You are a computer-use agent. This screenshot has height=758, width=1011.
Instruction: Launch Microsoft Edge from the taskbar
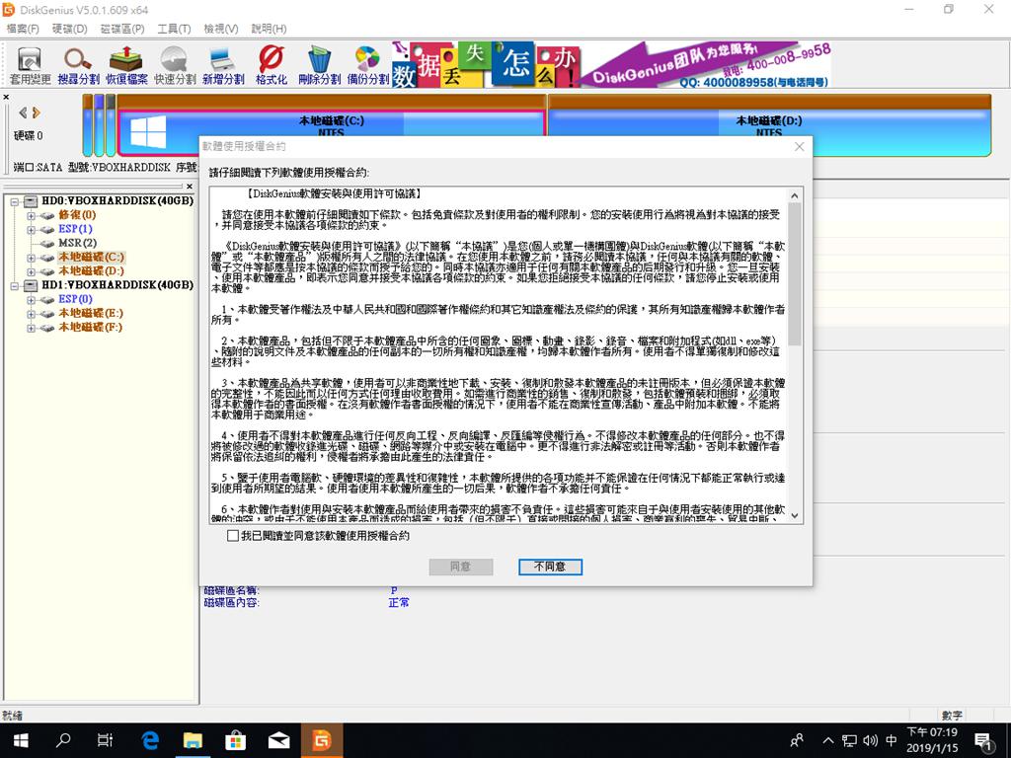[x=150, y=740]
